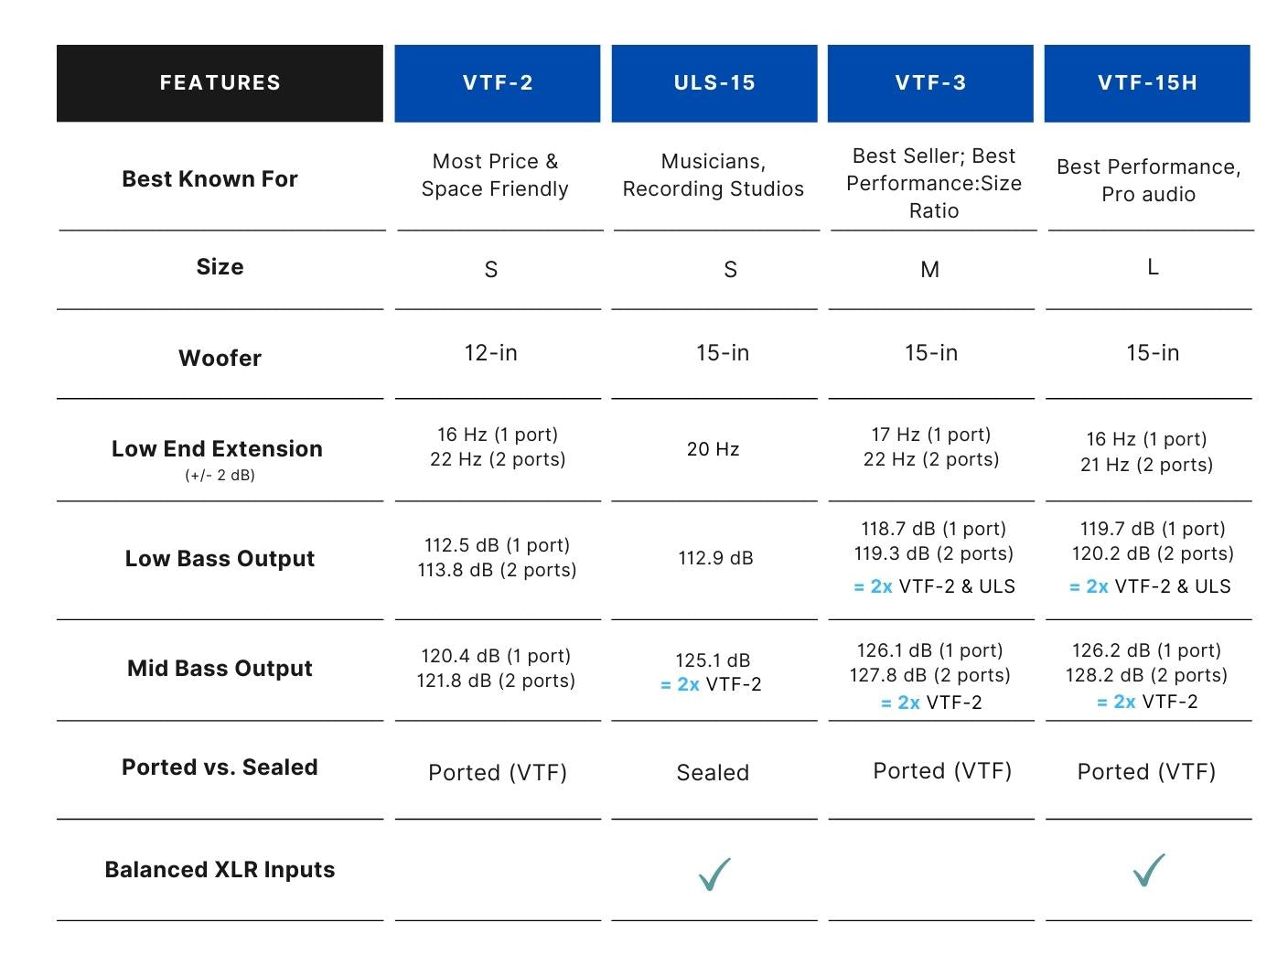This screenshot has height=966, width=1288.
Task: Click the "Sealed" value for ULS-15
Action: 713,773
